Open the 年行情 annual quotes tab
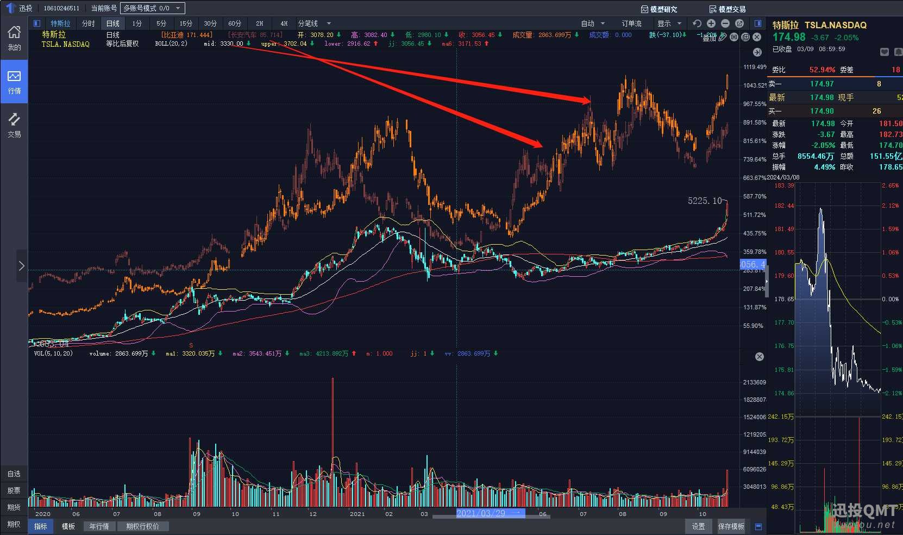Viewport: 903px width, 535px height. (x=99, y=526)
